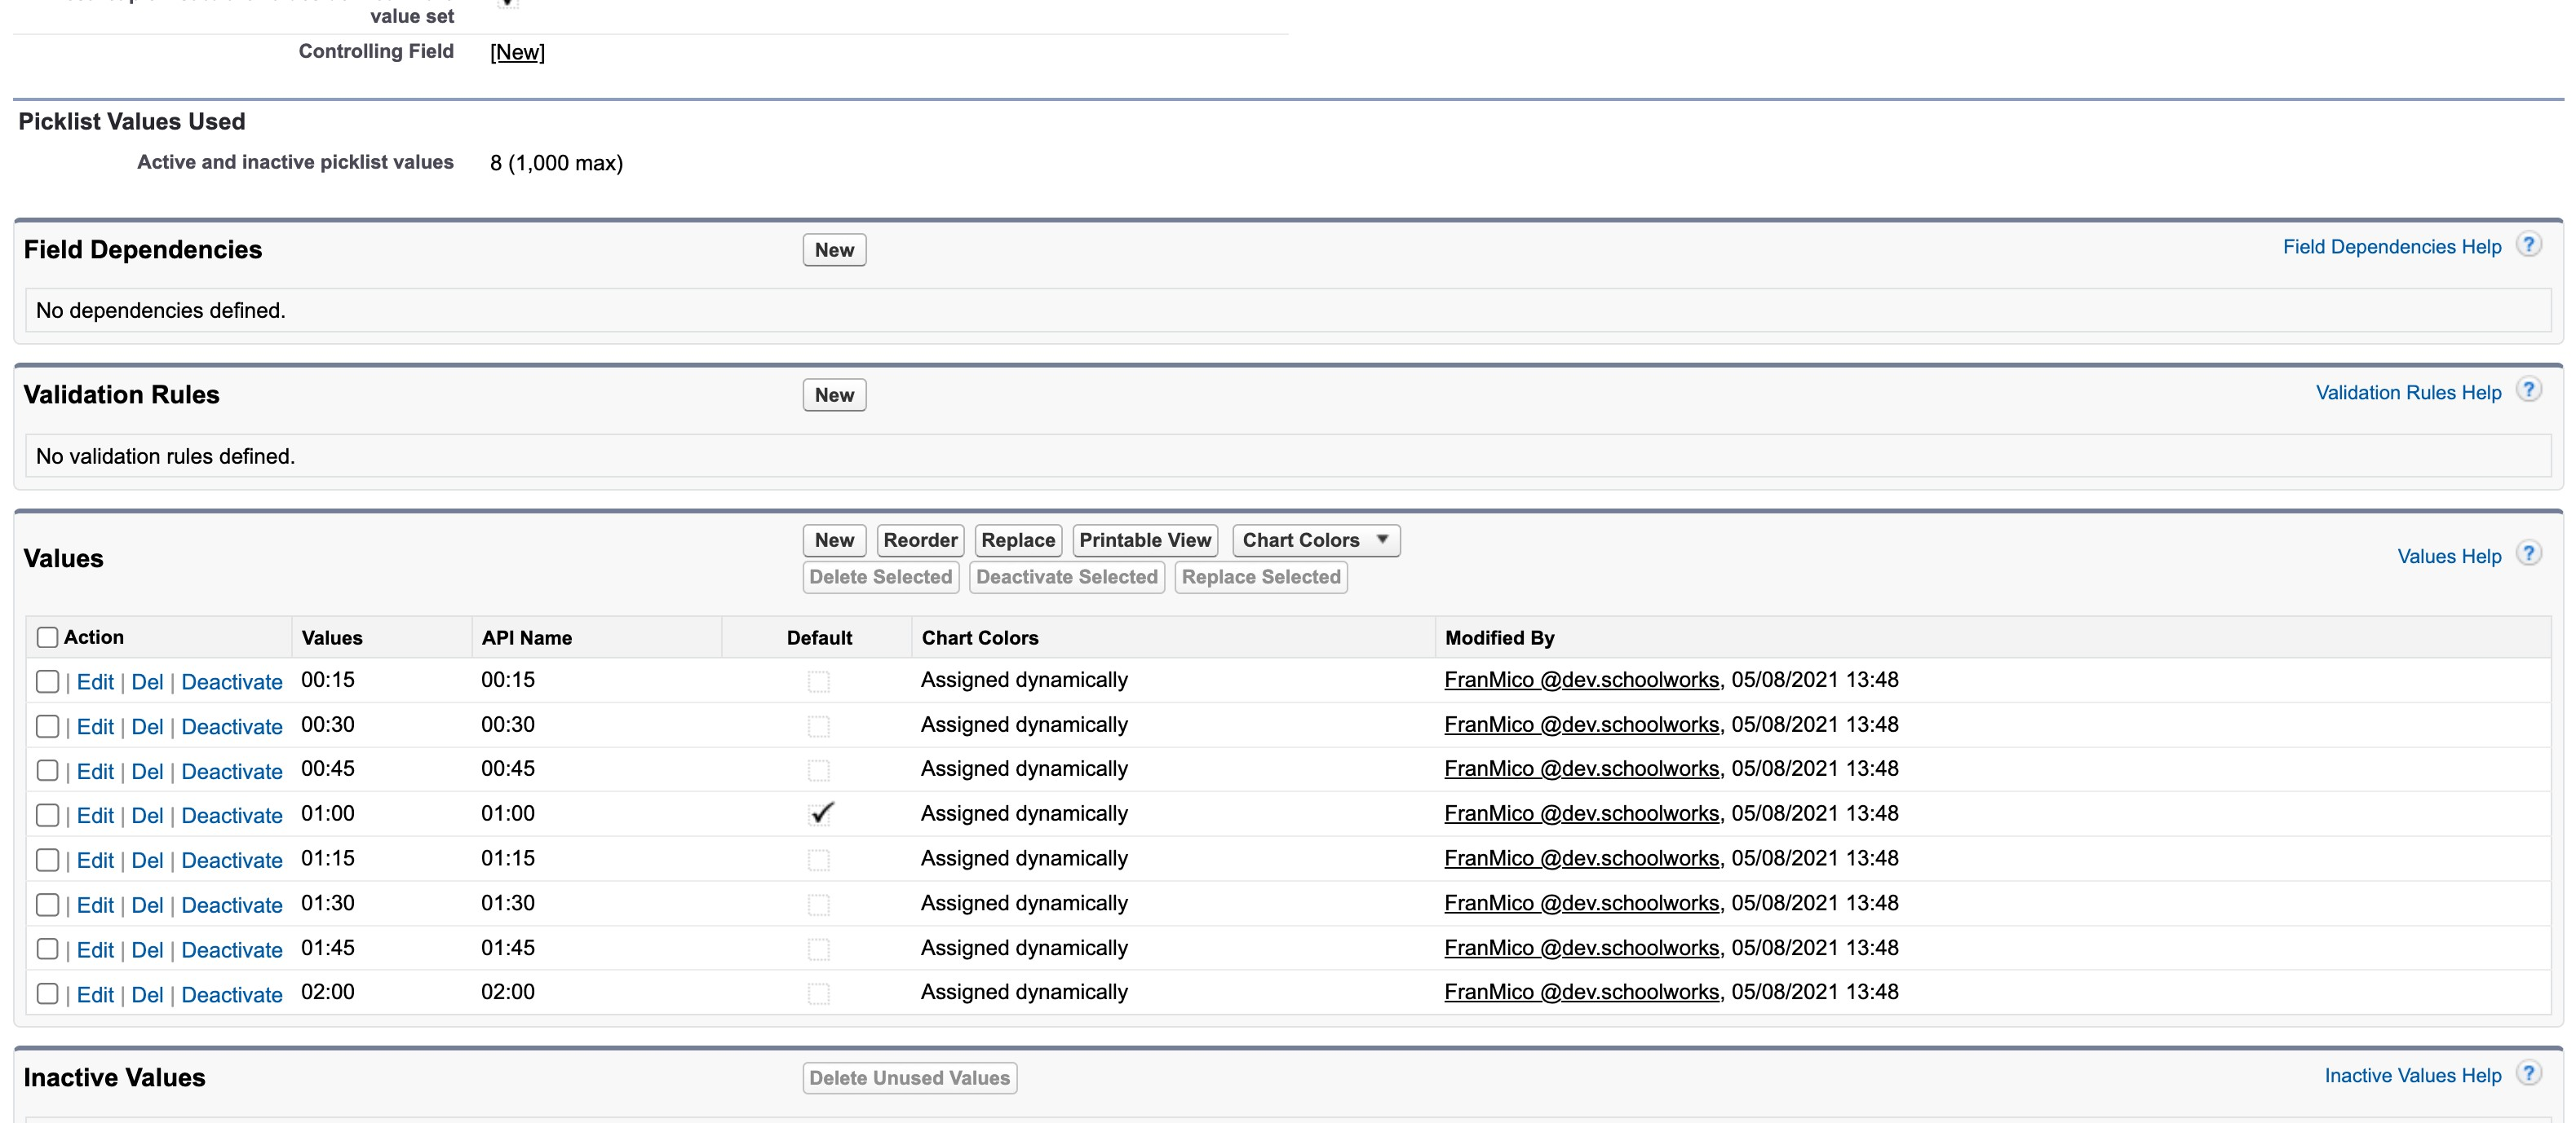Deactivate the 01:45 picklist value
This screenshot has height=1123, width=2576.
tap(232, 950)
